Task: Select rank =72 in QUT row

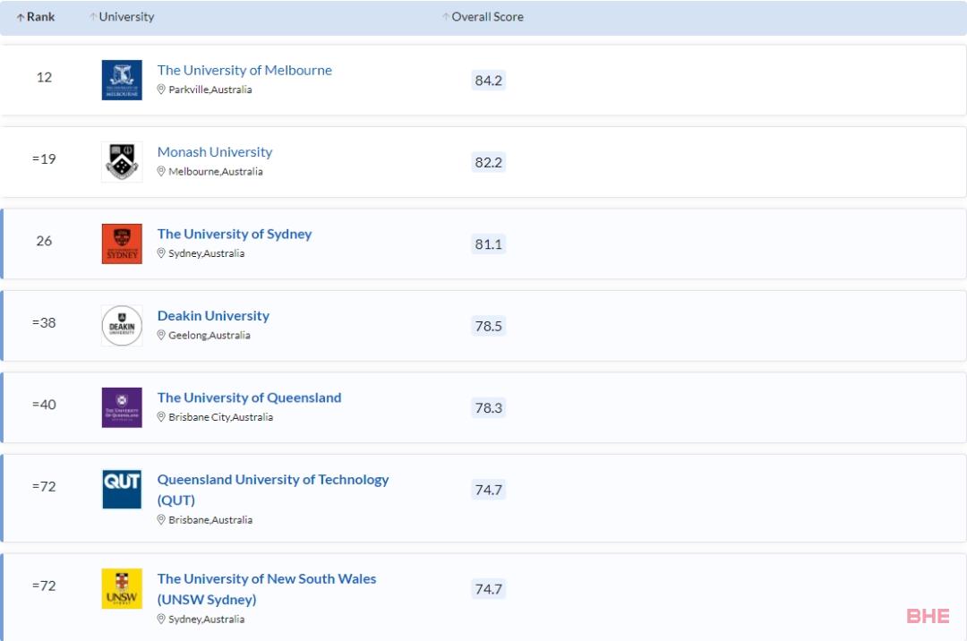Action: pos(44,487)
